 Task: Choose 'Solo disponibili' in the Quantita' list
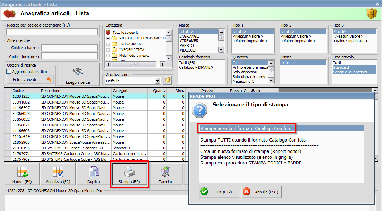pyautogui.click(x=245, y=72)
